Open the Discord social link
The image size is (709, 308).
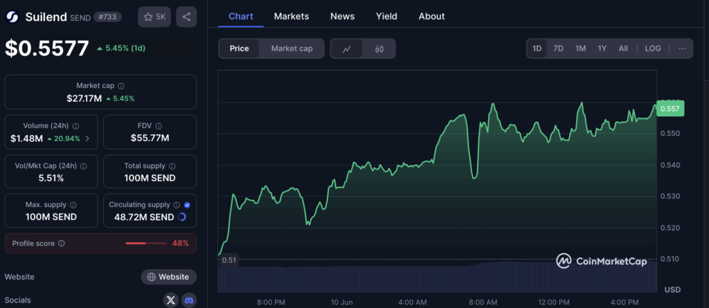(189, 300)
